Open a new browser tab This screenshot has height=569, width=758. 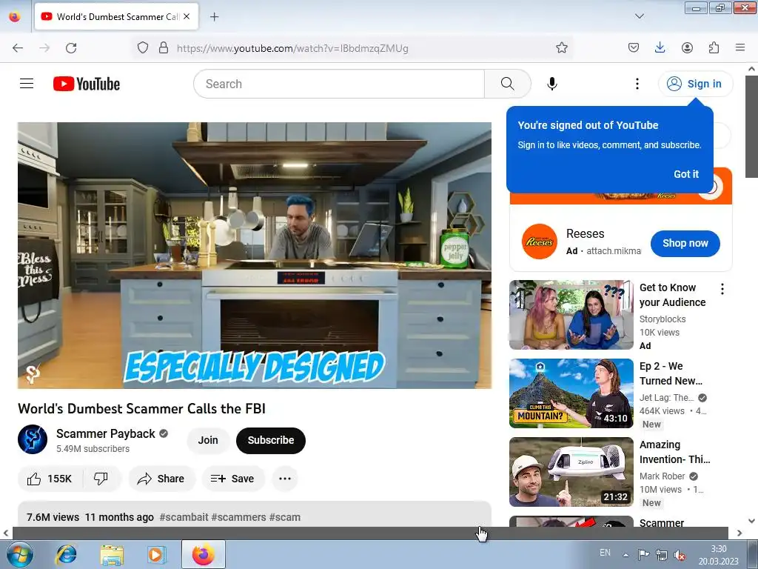tap(214, 17)
